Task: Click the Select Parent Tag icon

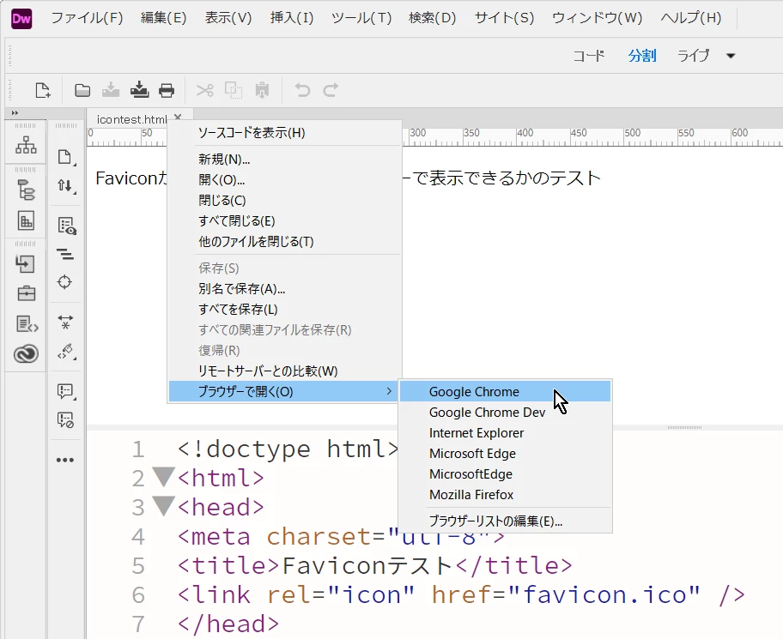Action: 65,322
